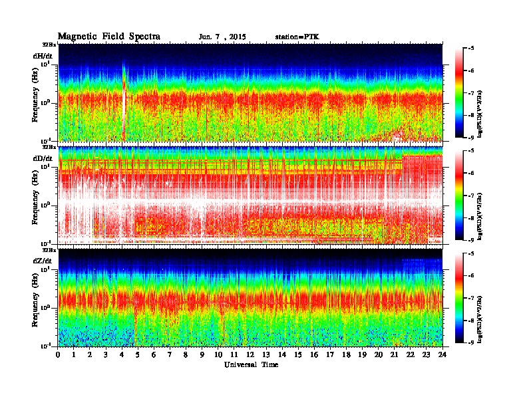This screenshot has height=407, width=527.
Task: Click the "station=PTK" label
Action: [x=297, y=37]
